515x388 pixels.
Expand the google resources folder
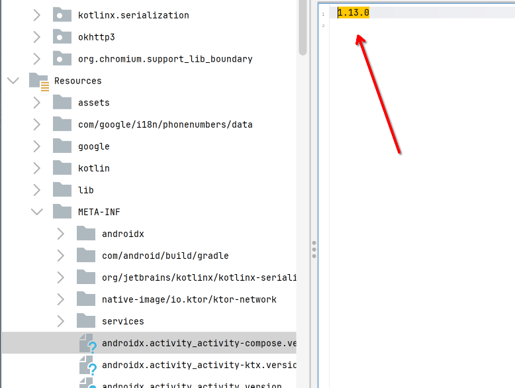[37, 146]
